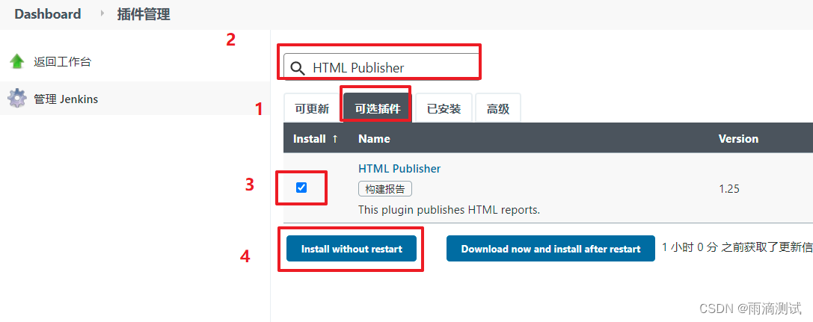This screenshot has width=813, height=322.
Task: Click version value 1.25
Action: (728, 189)
